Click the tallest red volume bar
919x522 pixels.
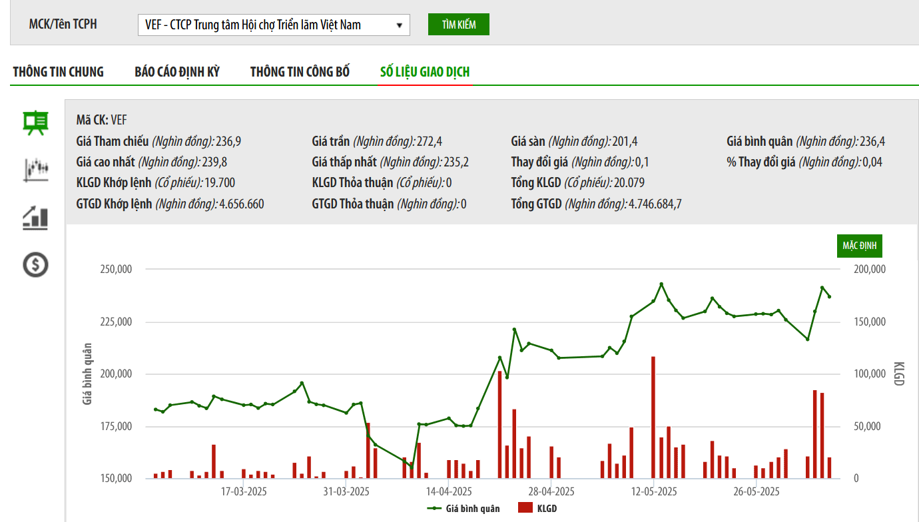(653, 417)
